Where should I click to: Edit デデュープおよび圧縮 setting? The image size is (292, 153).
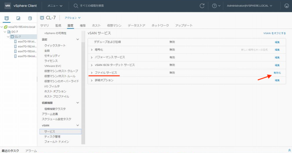(x=277, y=42)
